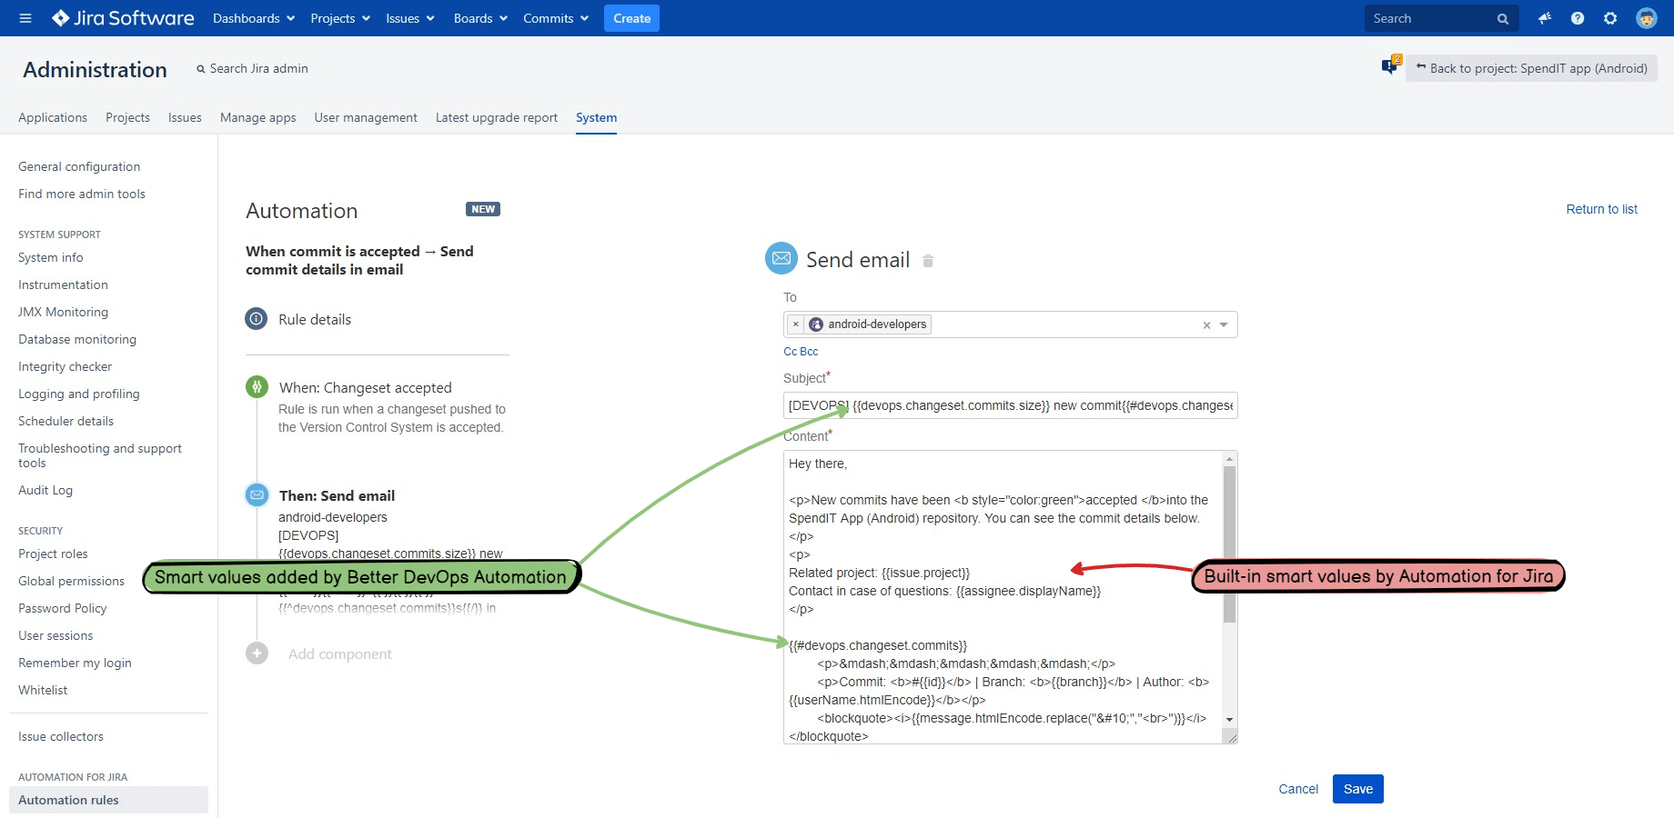
Task: Cancel the email action edits
Action: (x=1298, y=789)
